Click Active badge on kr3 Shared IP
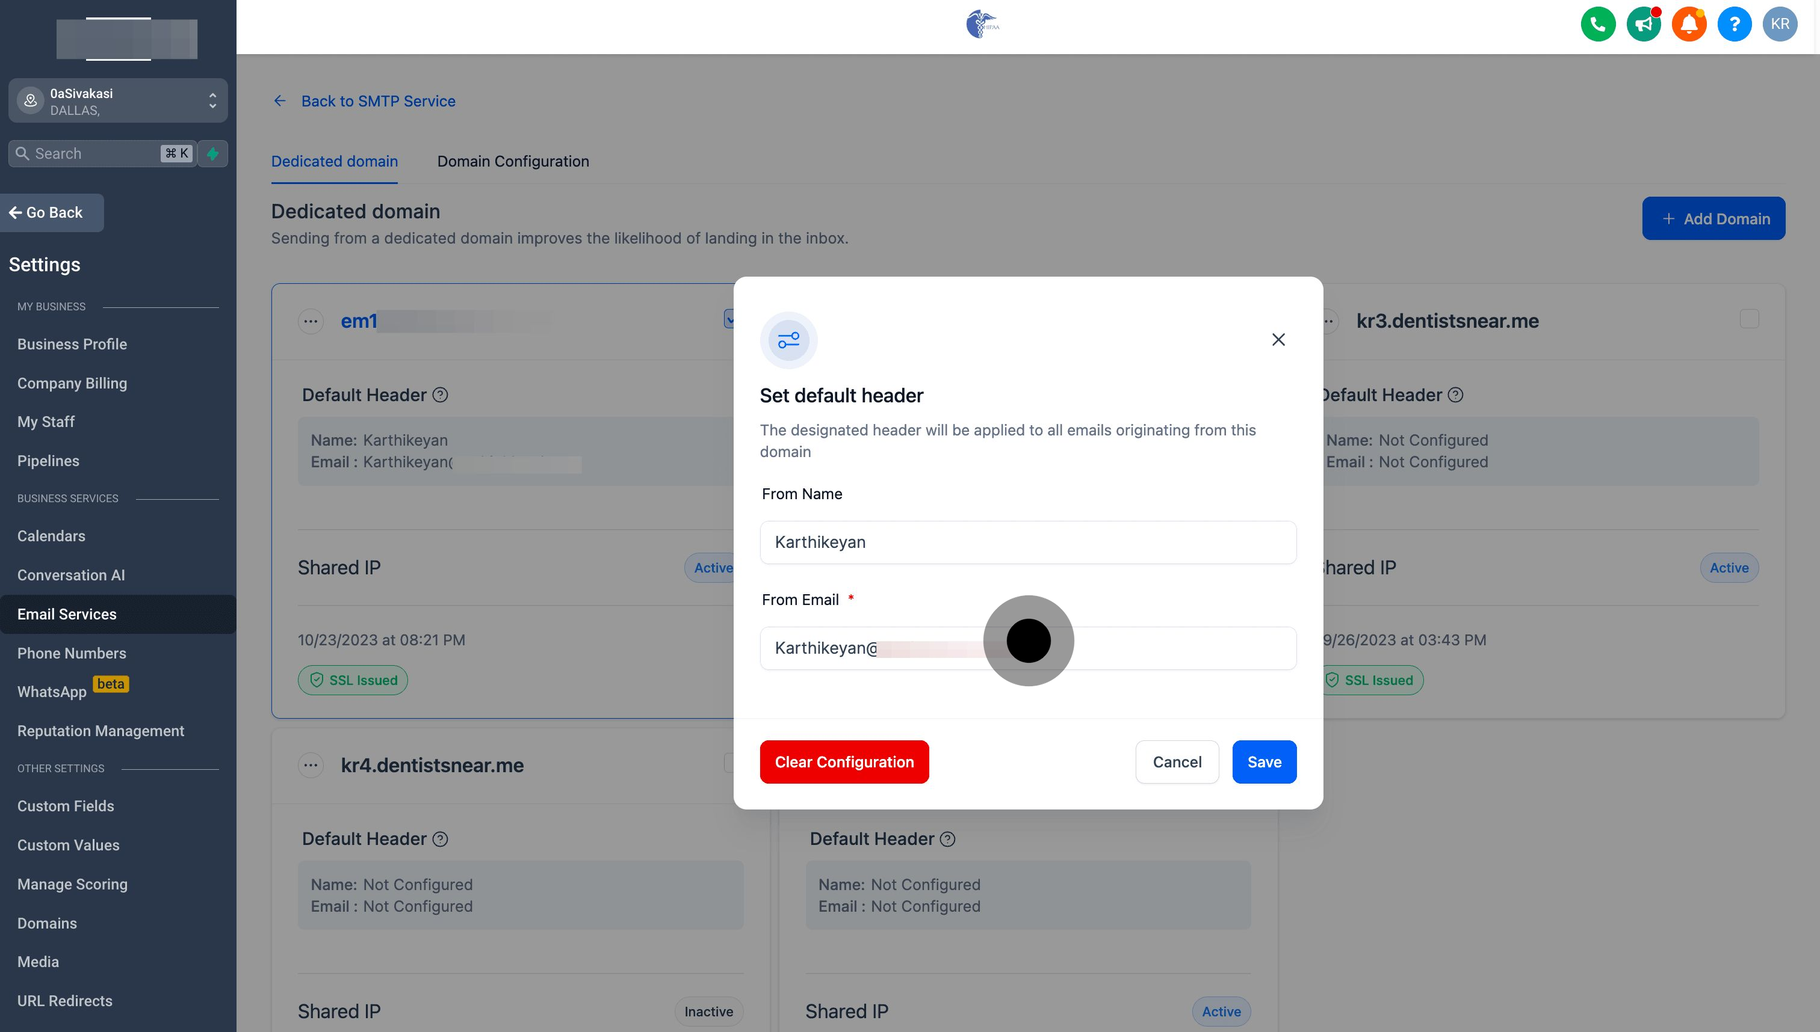Viewport: 1820px width, 1032px height. [1729, 568]
